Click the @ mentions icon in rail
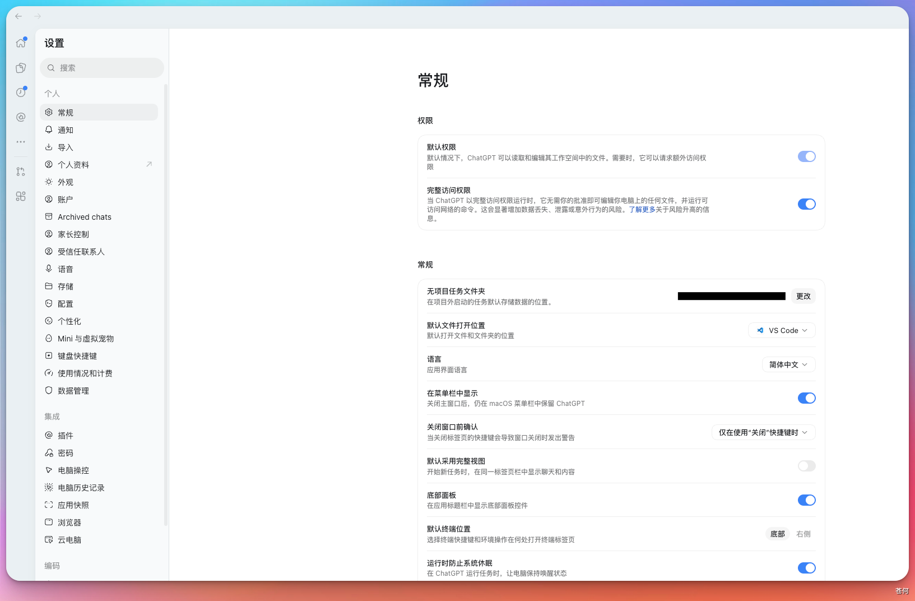This screenshot has height=601, width=915. click(x=21, y=117)
